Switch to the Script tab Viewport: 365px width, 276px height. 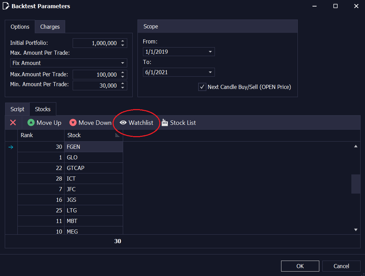click(x=17, y=109)
